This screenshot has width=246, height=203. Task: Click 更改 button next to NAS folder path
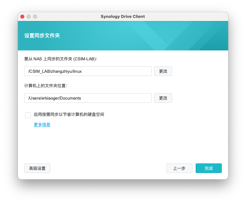coord(163,71)
